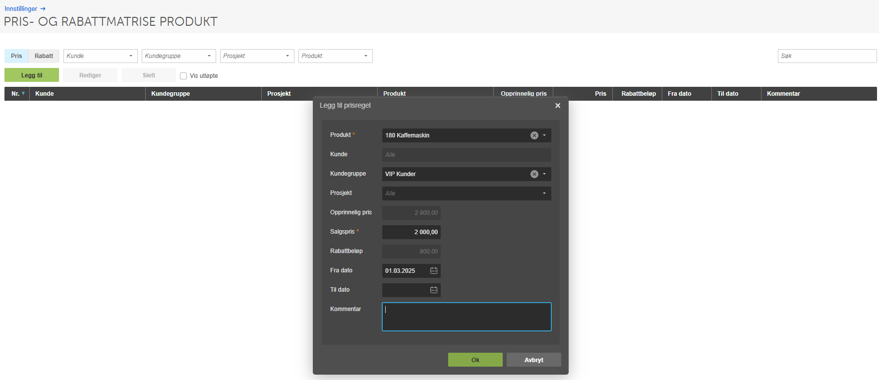Viewport: 879px width, 380px height.
Task: Sort by Til dato column header
Action: 737,94
